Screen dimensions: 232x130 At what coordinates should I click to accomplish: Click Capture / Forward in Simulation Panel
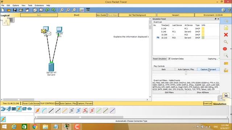coord(208,69)
